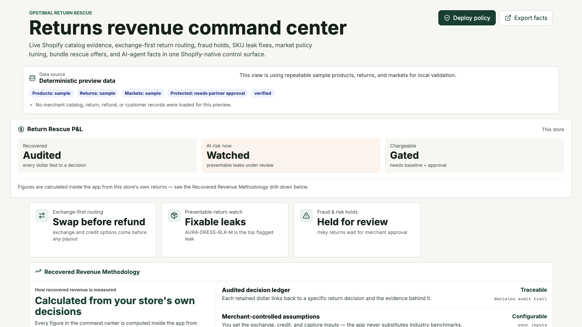
Task: Click the 'decision audit trail' code text
Action: coord(521,299)
